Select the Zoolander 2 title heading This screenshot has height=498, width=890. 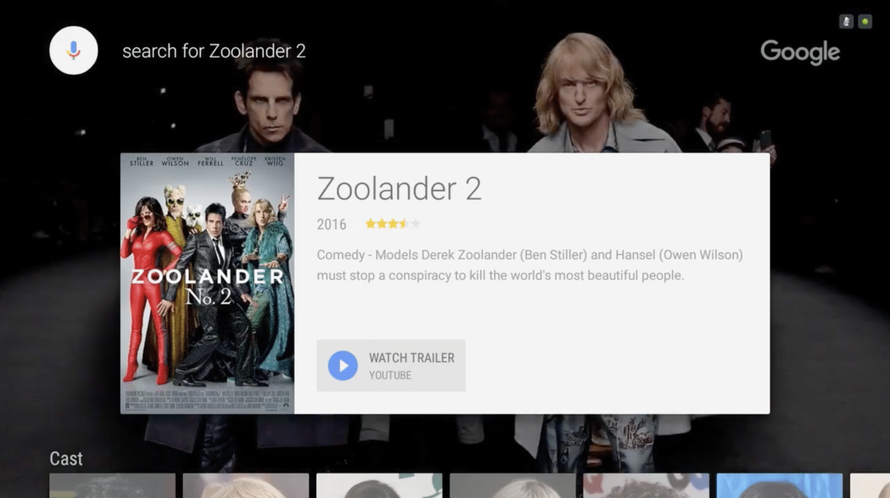[399, 189]
